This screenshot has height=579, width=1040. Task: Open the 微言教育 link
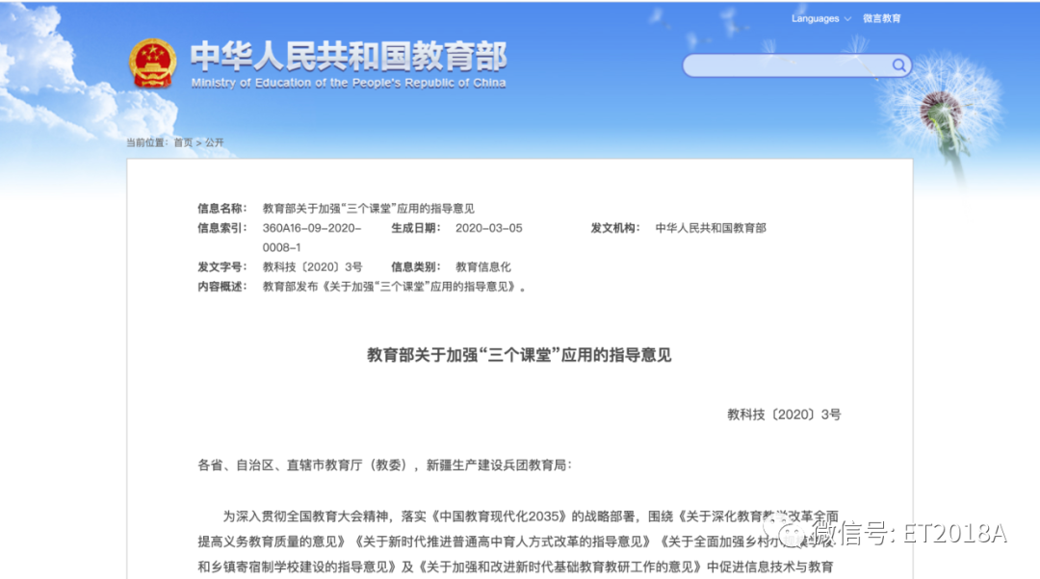tap(882, 18)
